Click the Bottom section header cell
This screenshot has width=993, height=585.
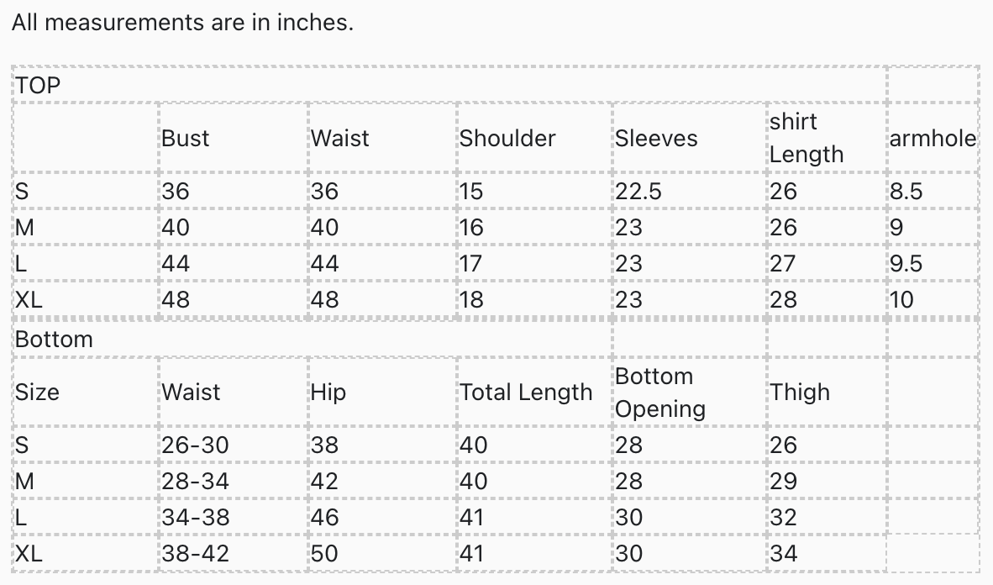pyautogui.click(x=54, y=340)
